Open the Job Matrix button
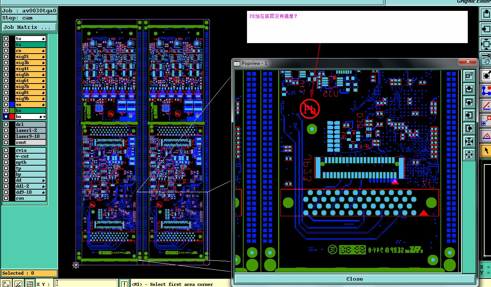 [x=29, y=27]
